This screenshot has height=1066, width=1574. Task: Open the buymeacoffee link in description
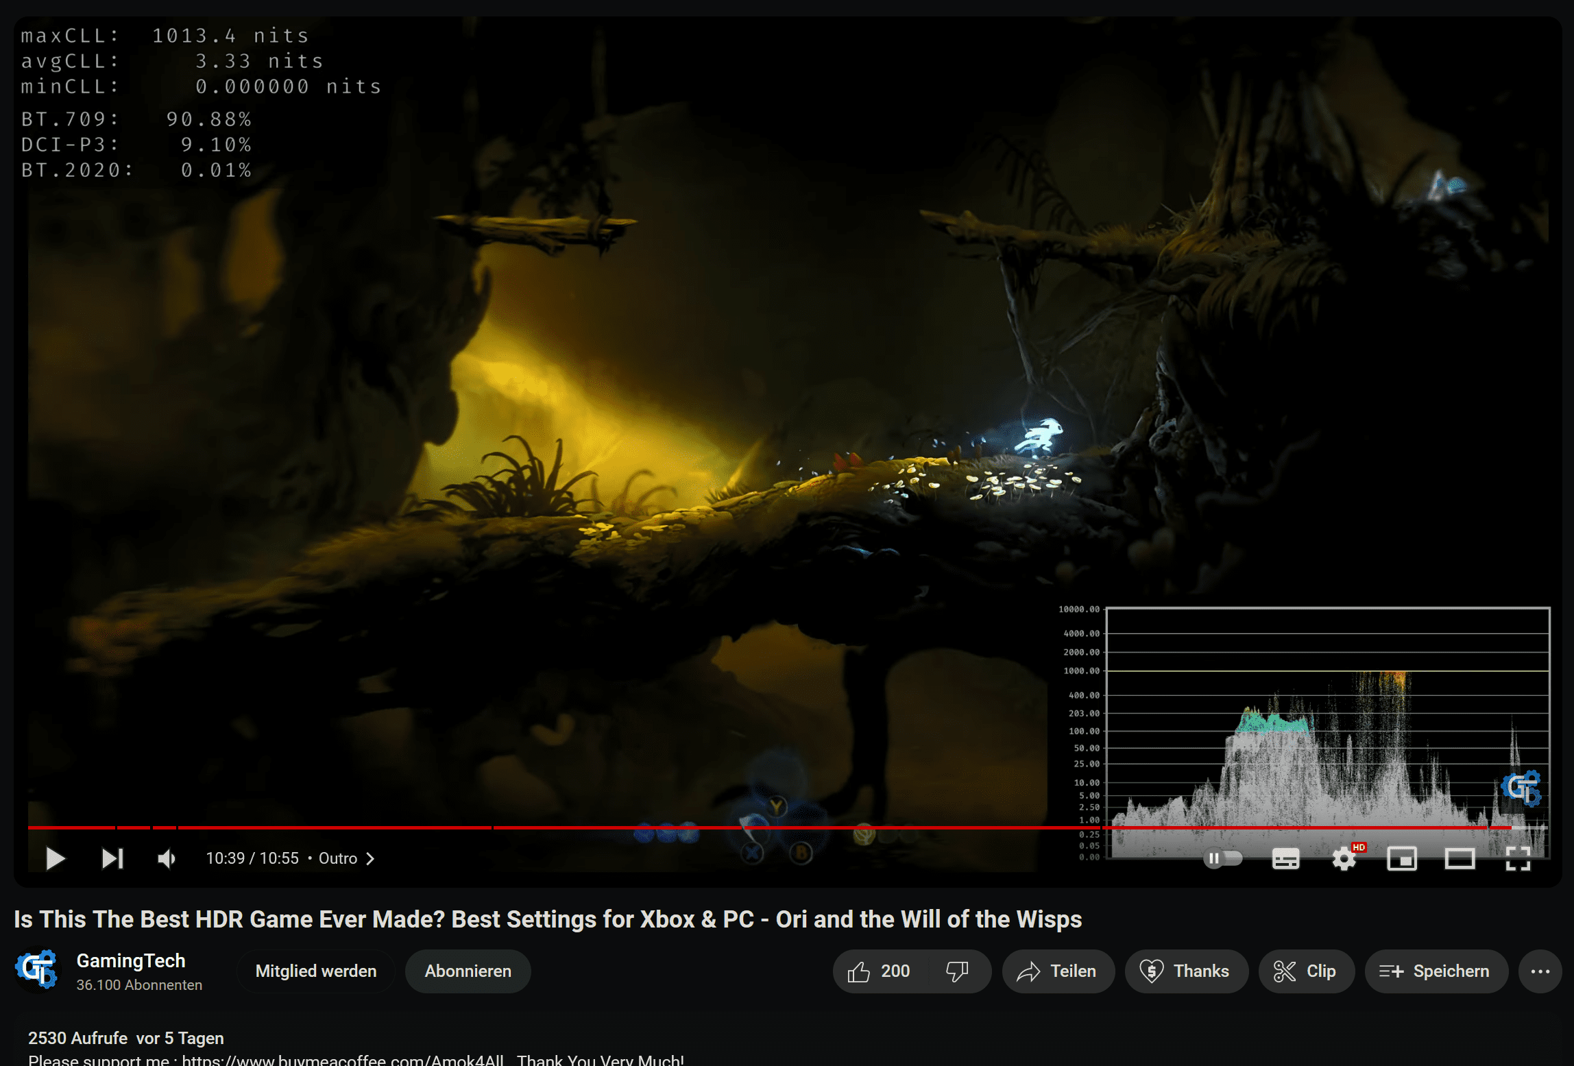(x=343, y=1059)
